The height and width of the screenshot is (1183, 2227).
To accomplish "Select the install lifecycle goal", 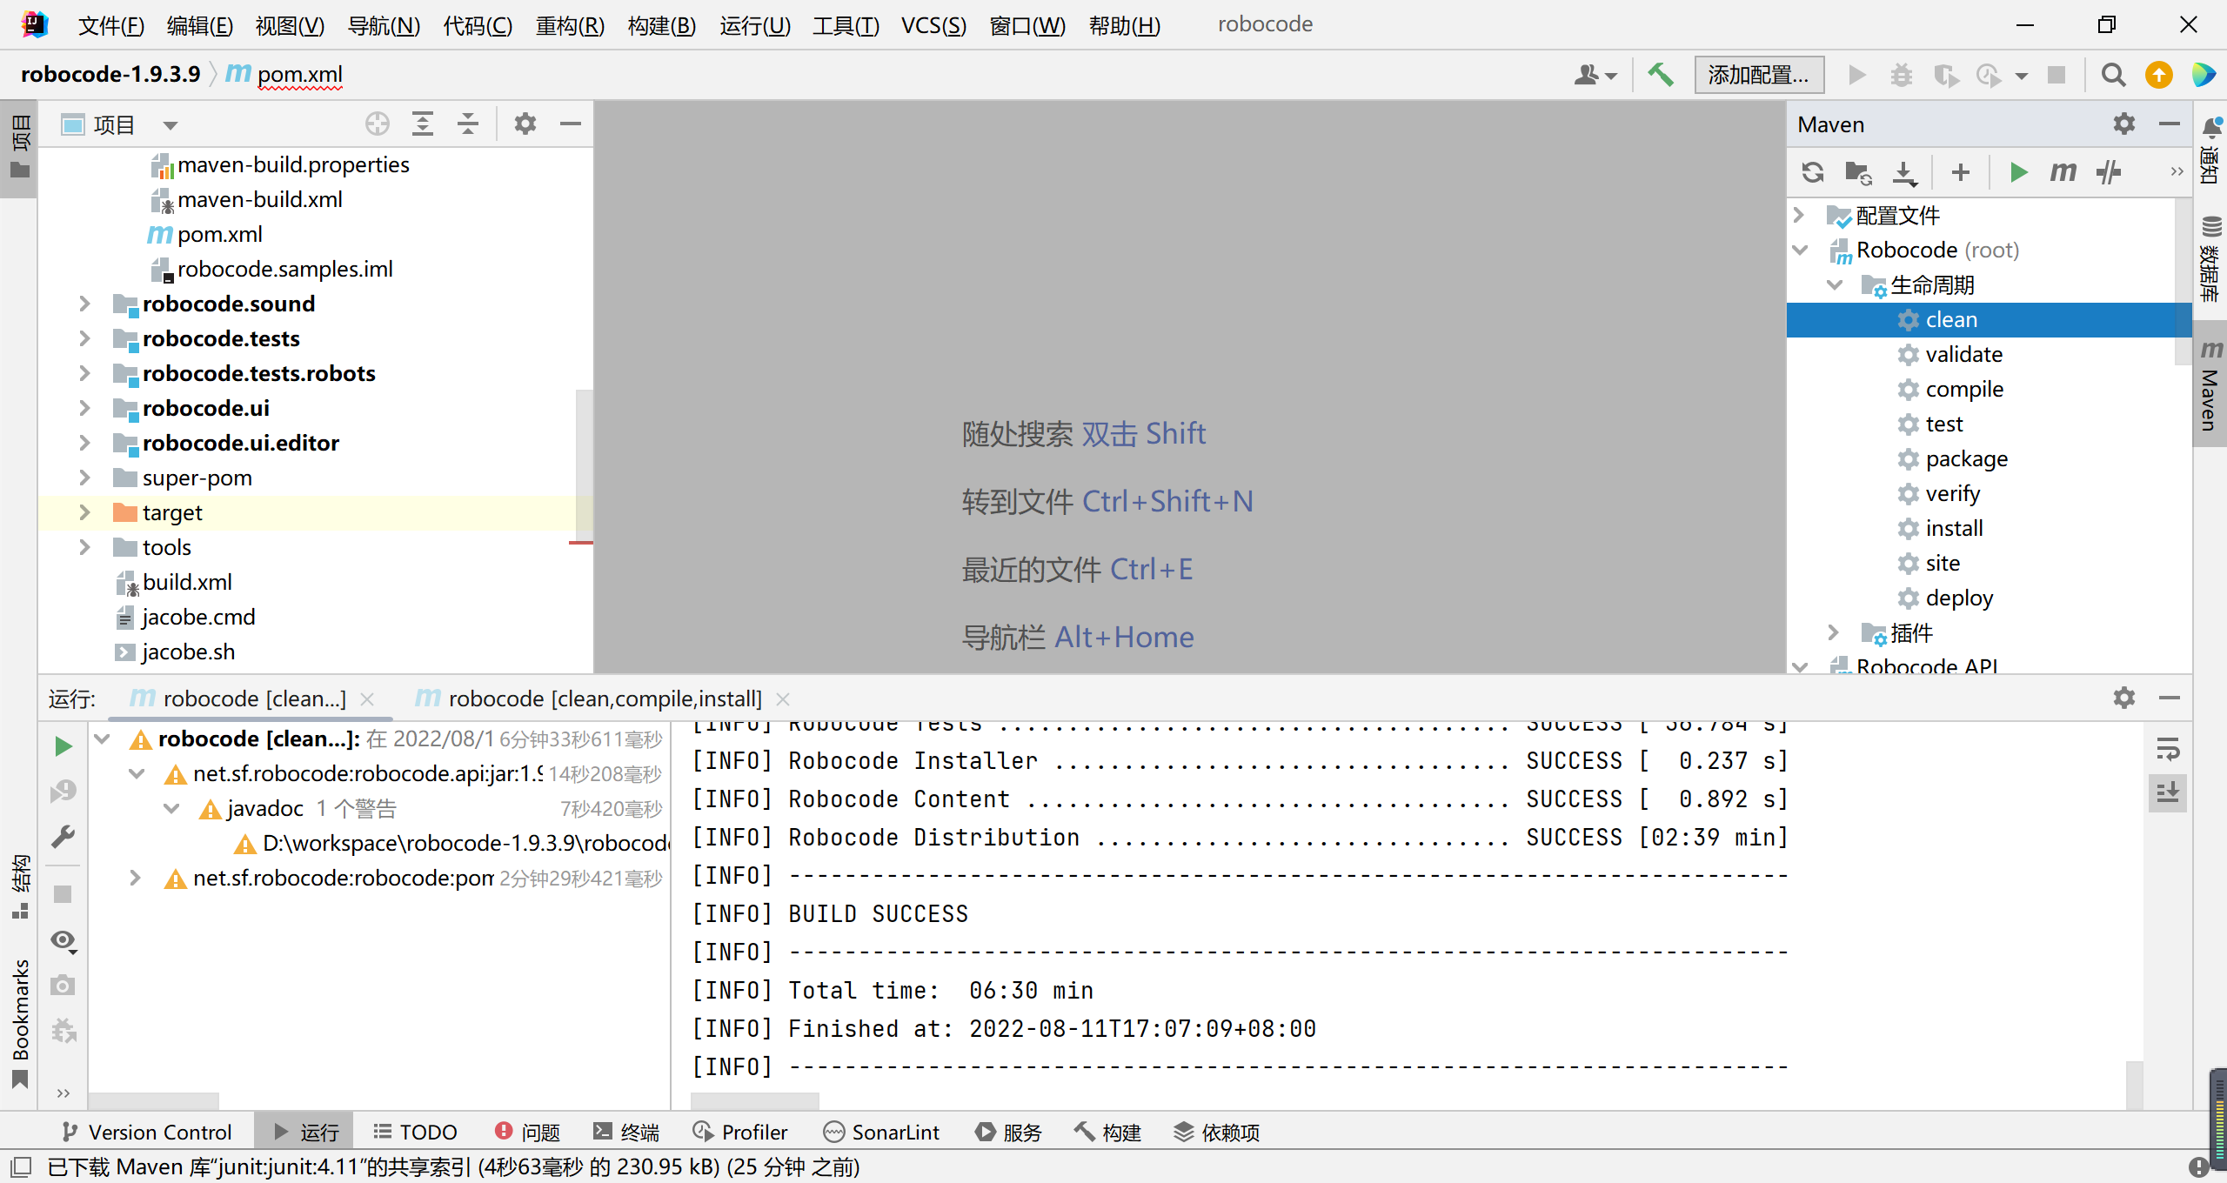I will pyautogui.click(x=1954, y=528).
